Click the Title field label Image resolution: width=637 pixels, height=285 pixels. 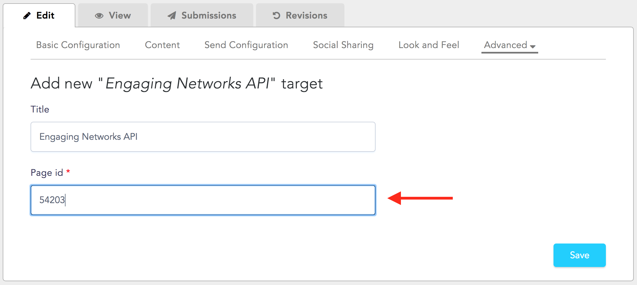(x=40, y=109)
